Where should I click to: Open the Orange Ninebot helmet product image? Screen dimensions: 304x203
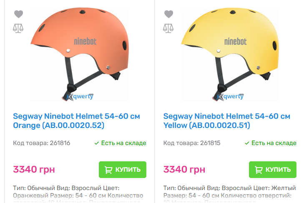tap(80, 54)
